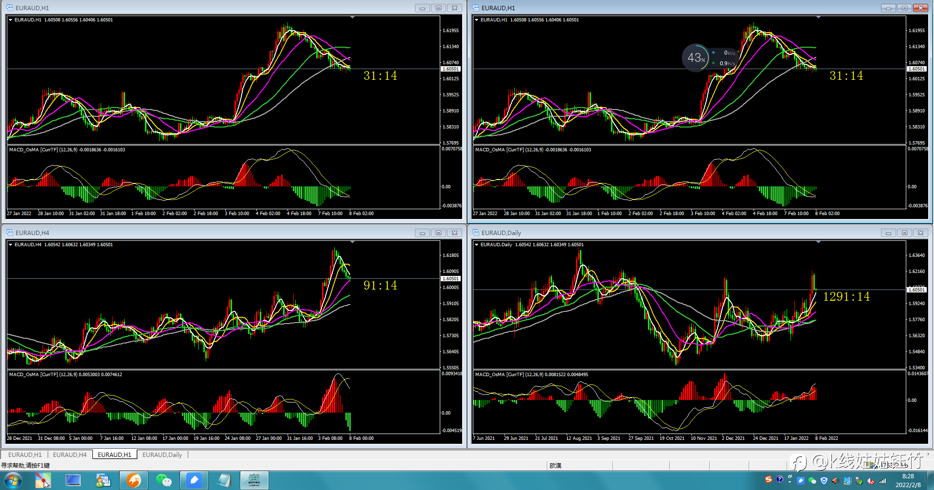
Task: Click the Sogou input method tray icon
Action: coord(769,480)
